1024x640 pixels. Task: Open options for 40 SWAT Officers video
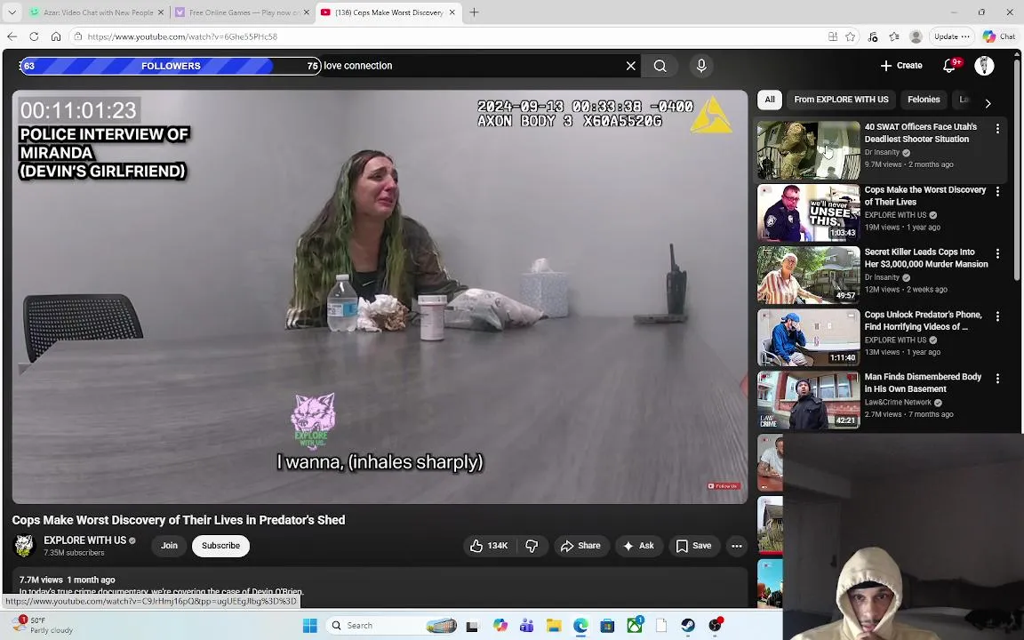[997, 129]
